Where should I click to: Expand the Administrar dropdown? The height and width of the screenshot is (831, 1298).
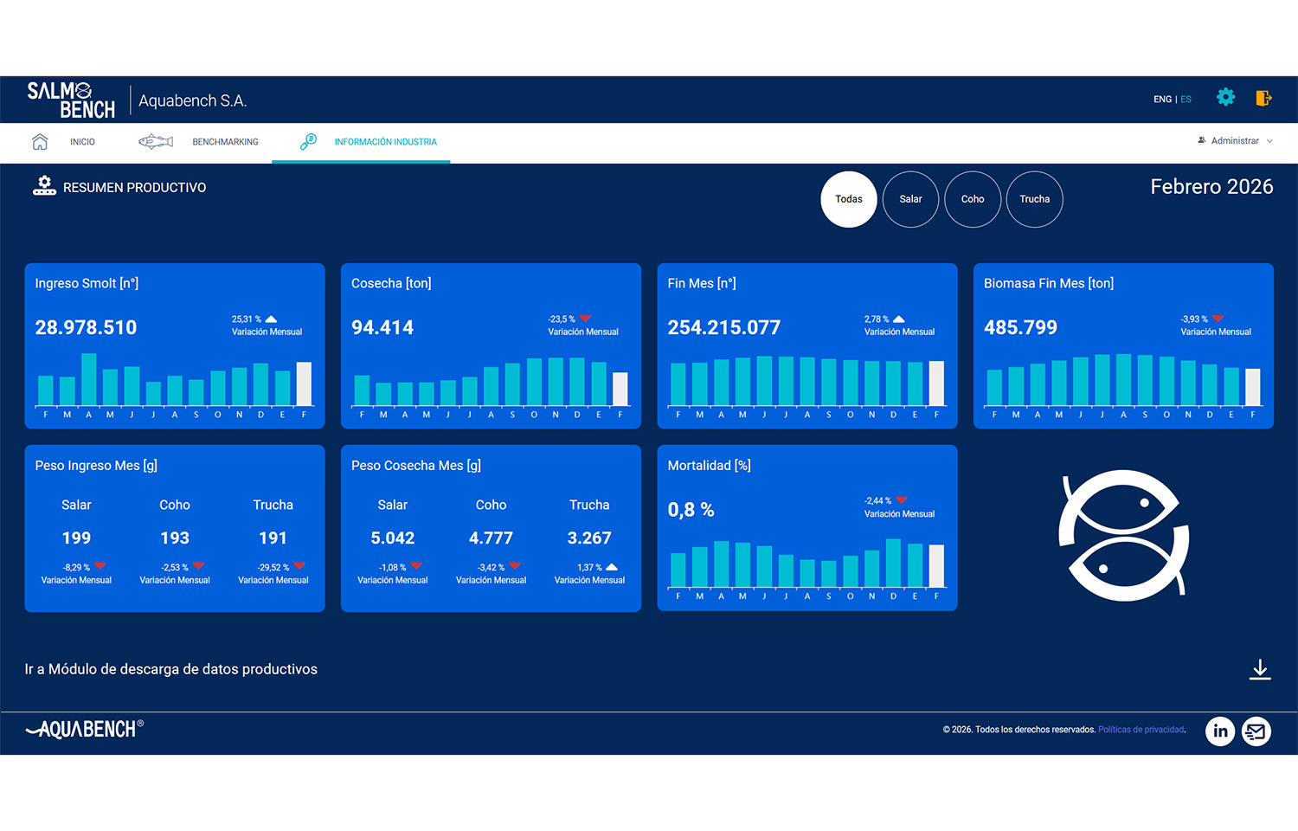[1235, 141]
